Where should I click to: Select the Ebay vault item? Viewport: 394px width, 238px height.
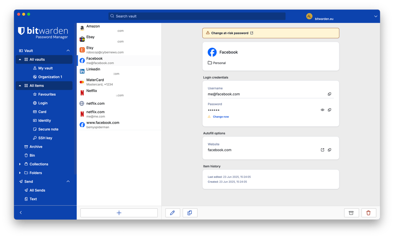click(119, 39)
